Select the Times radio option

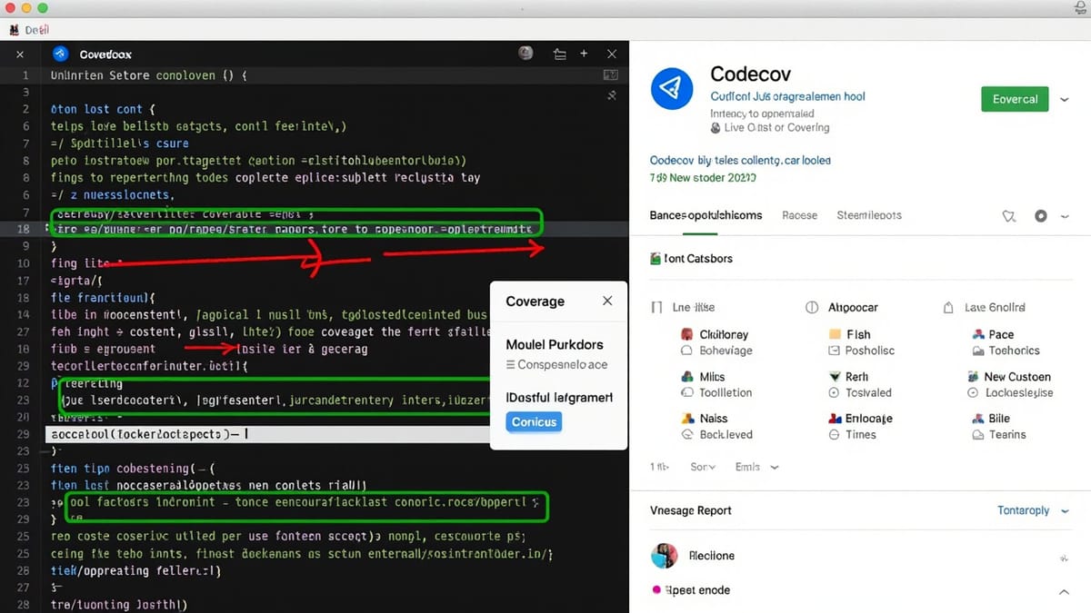point(835,435)
